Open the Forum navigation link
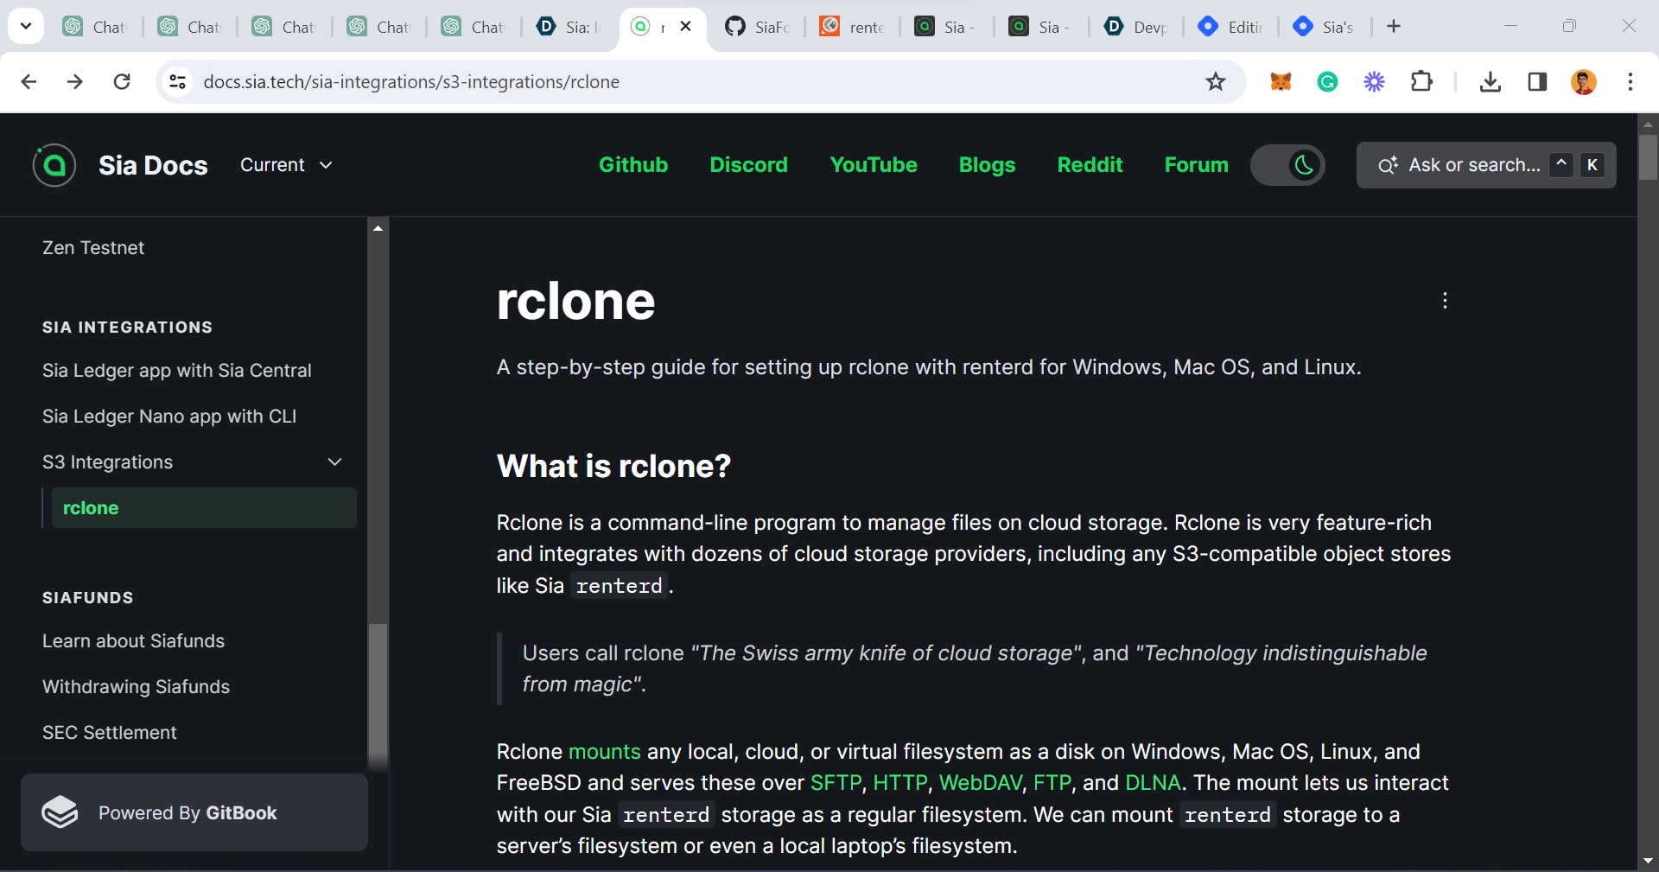 1197,165
